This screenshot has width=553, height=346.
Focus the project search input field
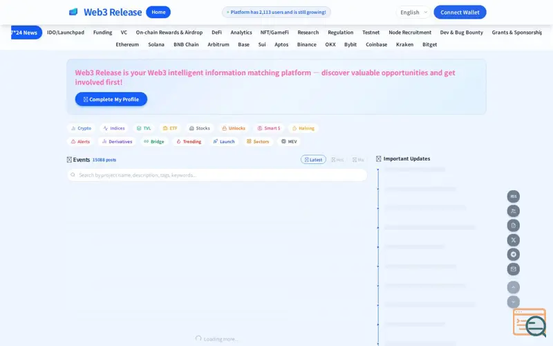[217, 175]
